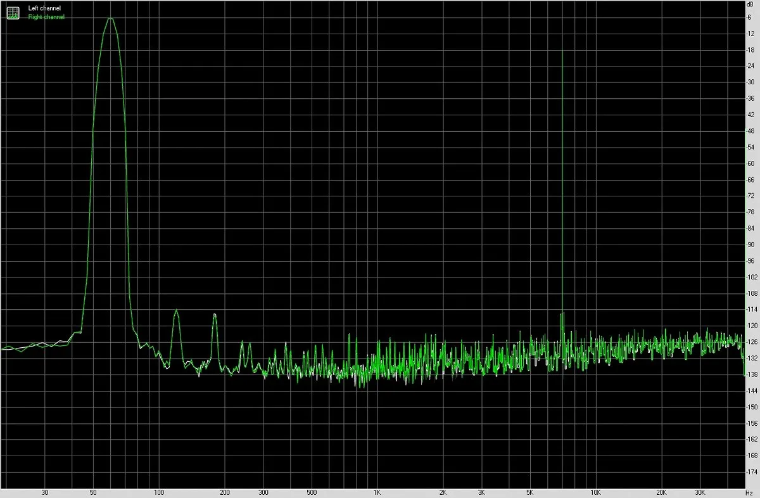Click the -60 dB scale label
The width and height of the screenshot is (760, 498).
[752, 163]
